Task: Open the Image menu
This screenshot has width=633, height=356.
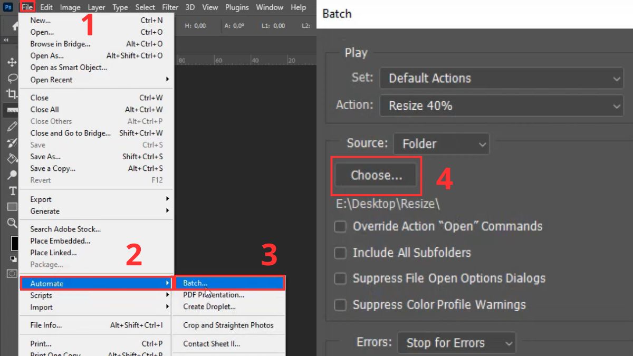Action: (70, 7)
